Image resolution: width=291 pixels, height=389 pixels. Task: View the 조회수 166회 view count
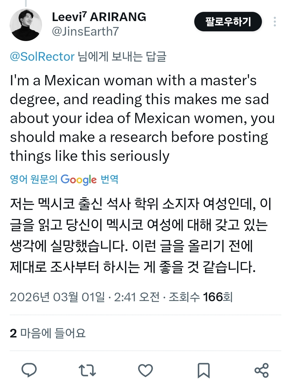click(x=200, y=297)
